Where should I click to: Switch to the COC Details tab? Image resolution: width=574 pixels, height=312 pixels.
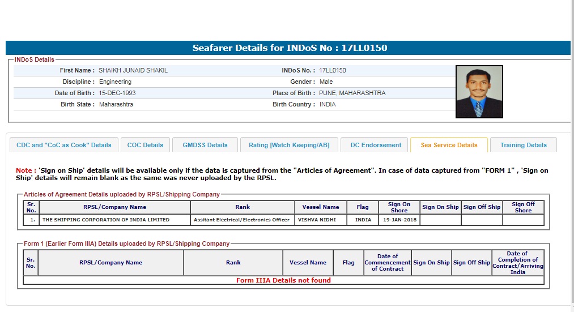[145, 145]
